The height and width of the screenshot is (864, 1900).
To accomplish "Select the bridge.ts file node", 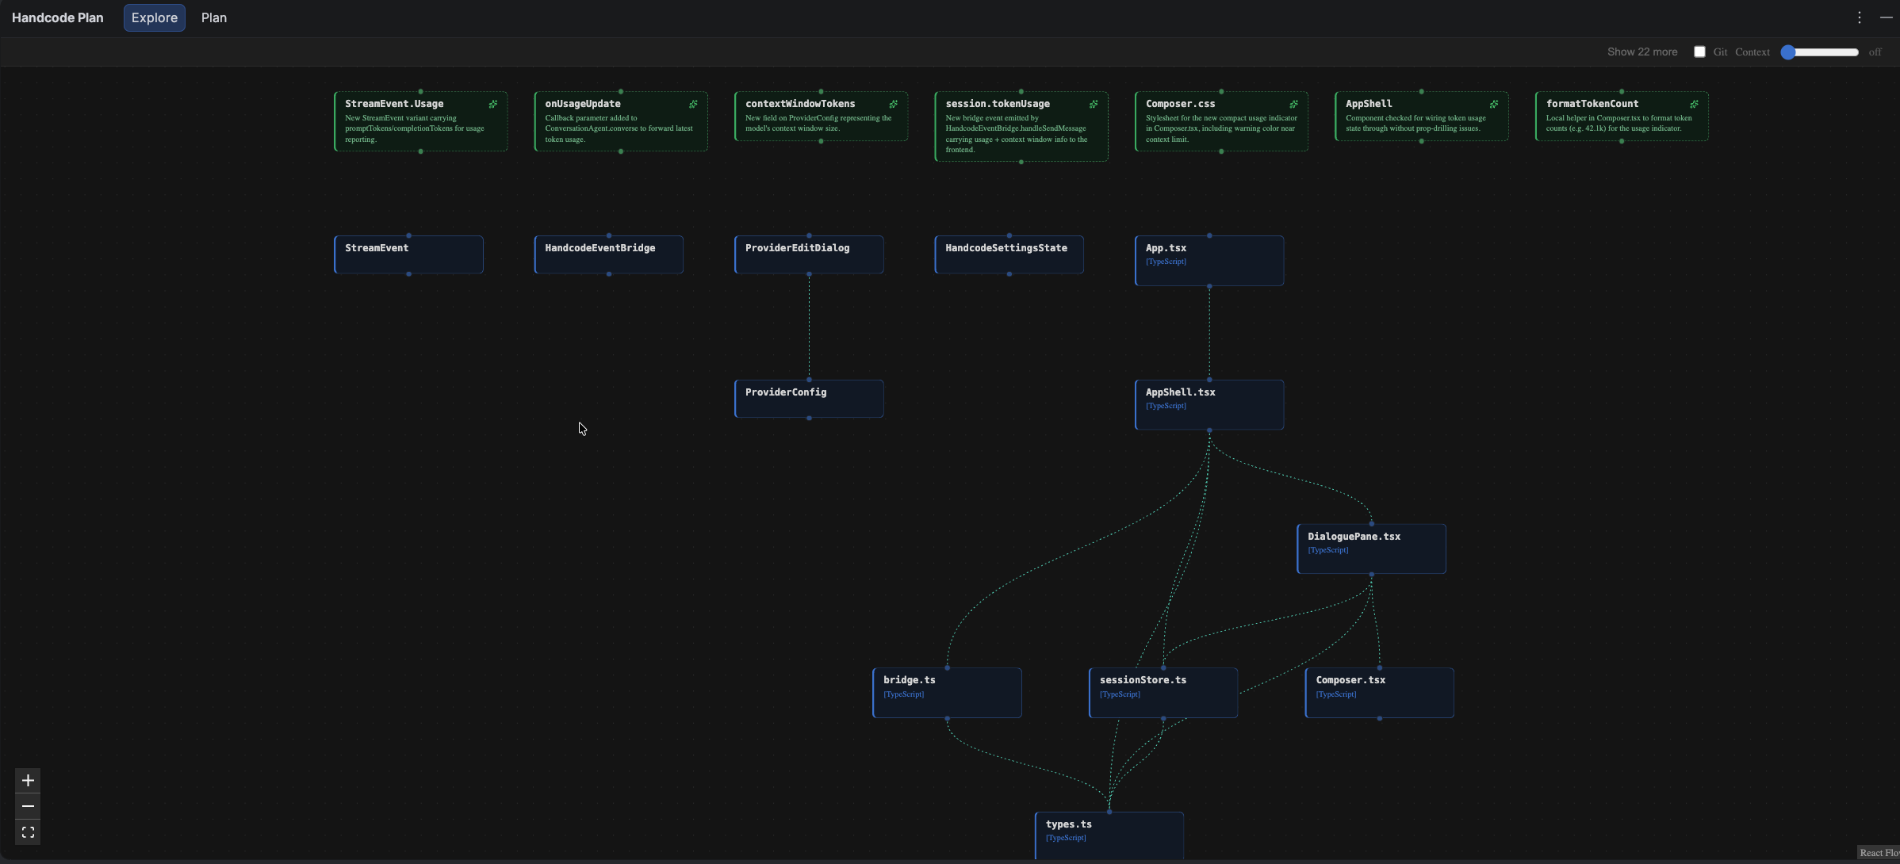I will [947, 693].
